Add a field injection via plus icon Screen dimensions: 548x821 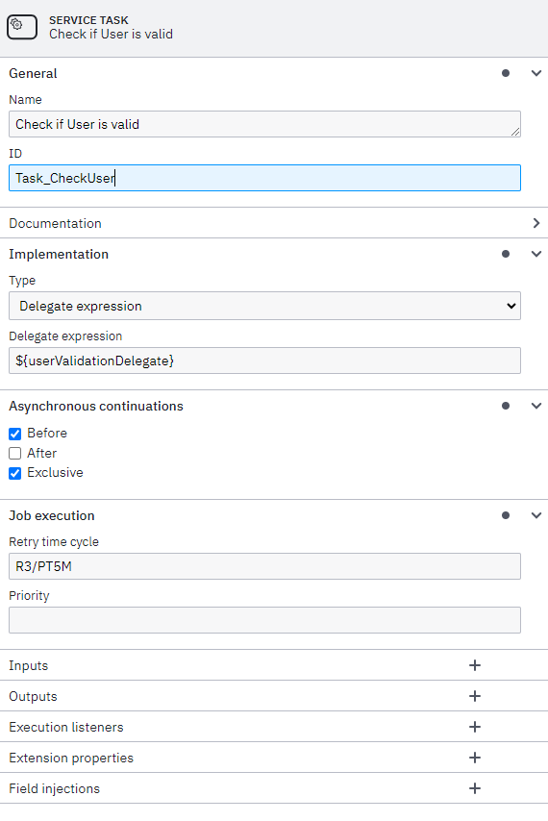point(475,788)
